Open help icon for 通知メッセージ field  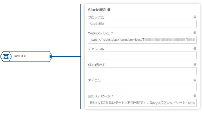[195, 96]
